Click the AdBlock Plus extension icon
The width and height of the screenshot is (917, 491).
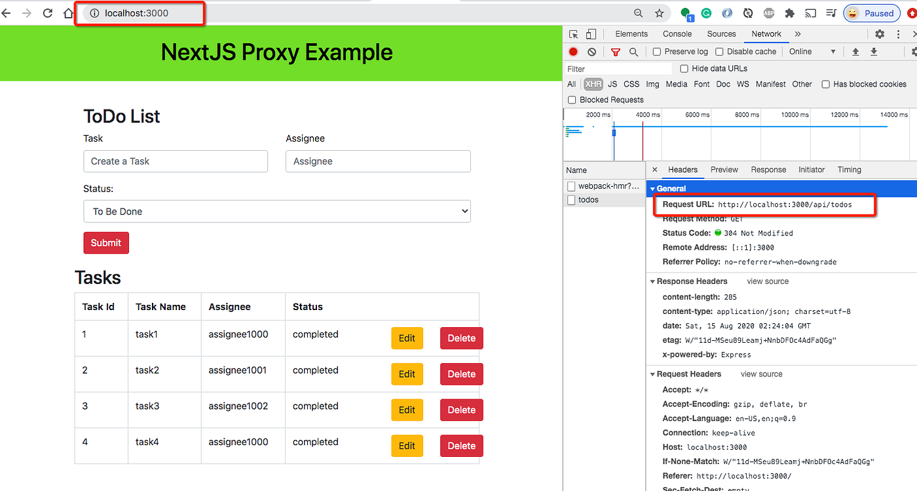768,12
